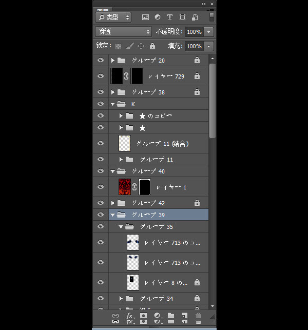Image resolution: width=308 pixels, height=330 pixels.
Task: Click the lock icon on グループ 42
Action: tap(197, 203)
